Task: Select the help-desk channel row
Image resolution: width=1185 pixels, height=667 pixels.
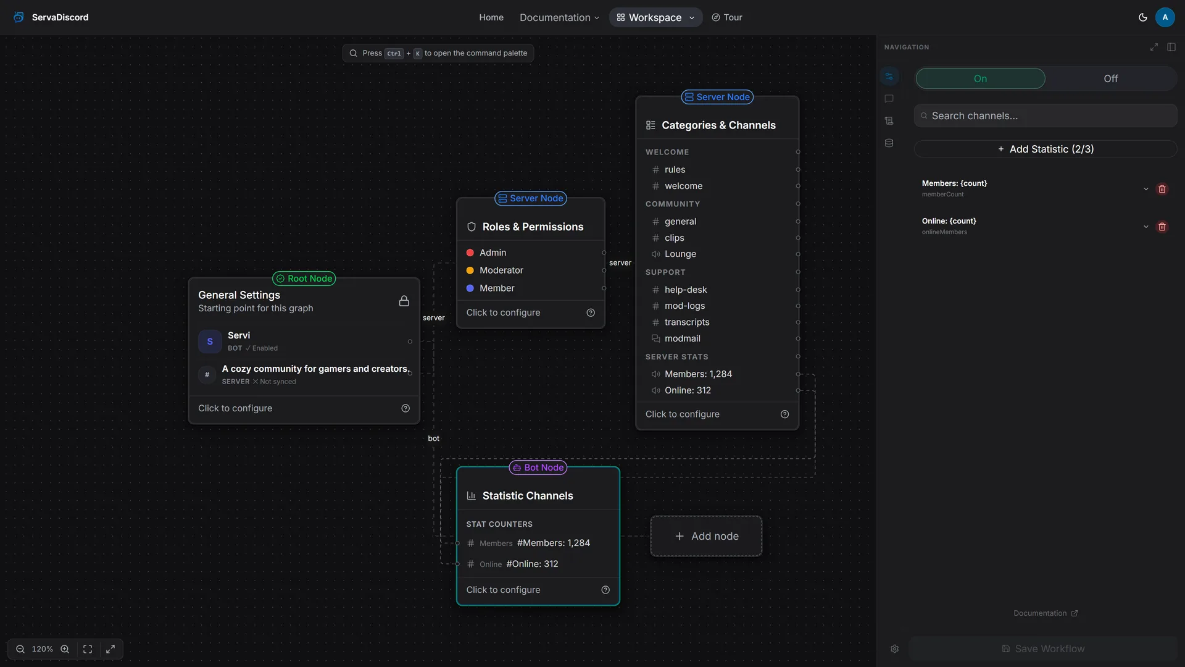Action: (717, 290)
